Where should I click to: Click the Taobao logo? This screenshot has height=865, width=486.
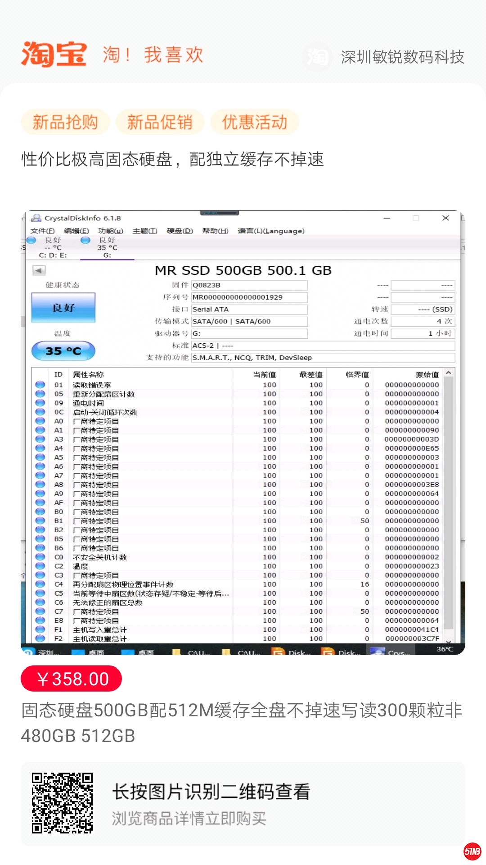point(54,55)
